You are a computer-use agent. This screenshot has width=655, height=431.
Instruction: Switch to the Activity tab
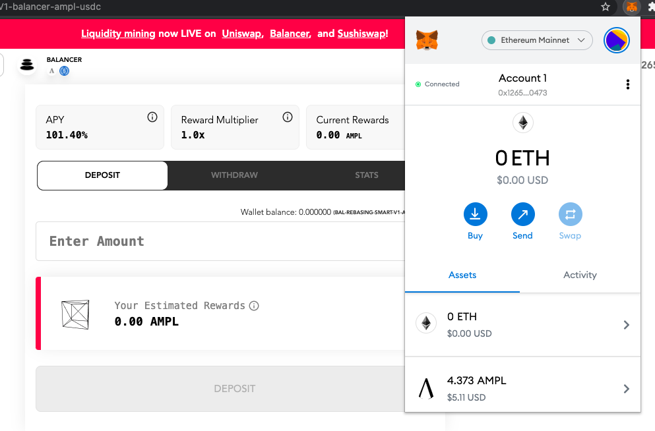tap(580, 275)
